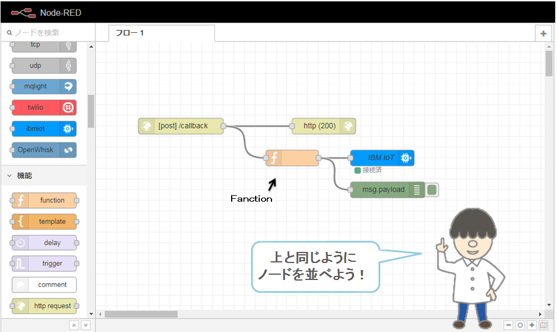Select the tcp palette node
This screenshot has width=557, height=332.
tap(44, 46)
